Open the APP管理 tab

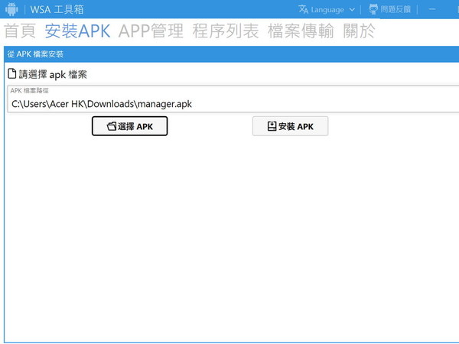click(x=151, y=31)
